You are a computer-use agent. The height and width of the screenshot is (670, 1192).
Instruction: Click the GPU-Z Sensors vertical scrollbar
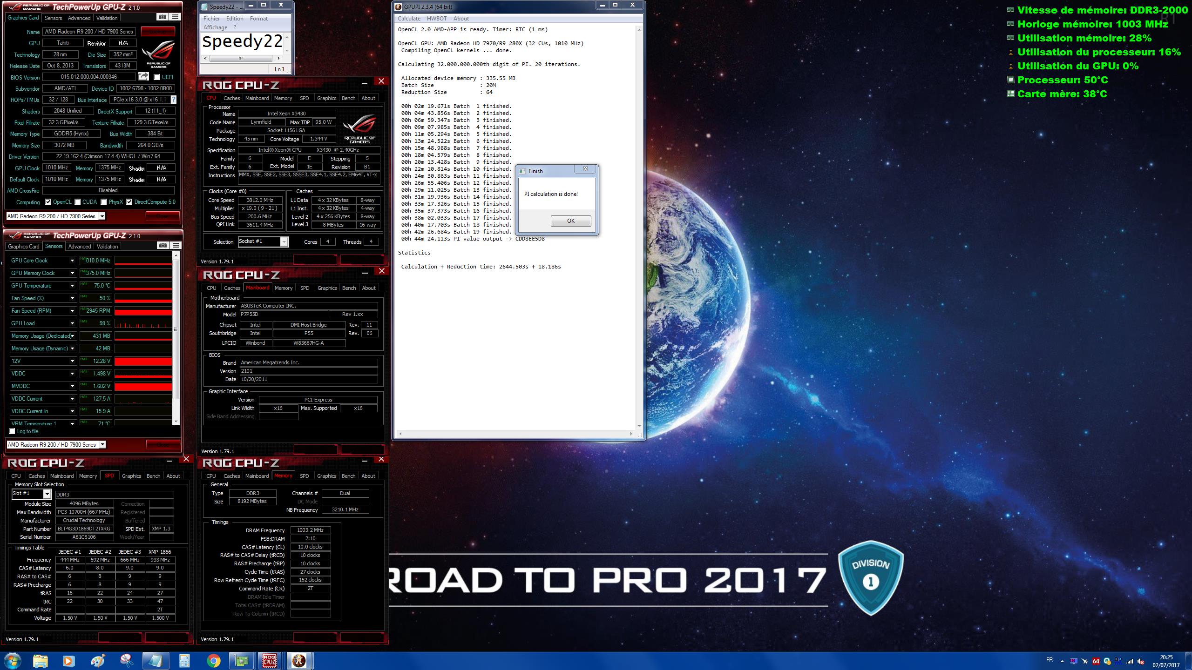point(176,338)
